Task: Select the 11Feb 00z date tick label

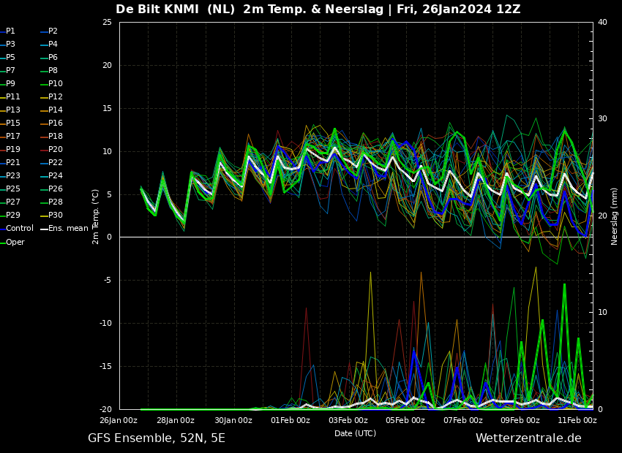Action: [x=577, y=421]
